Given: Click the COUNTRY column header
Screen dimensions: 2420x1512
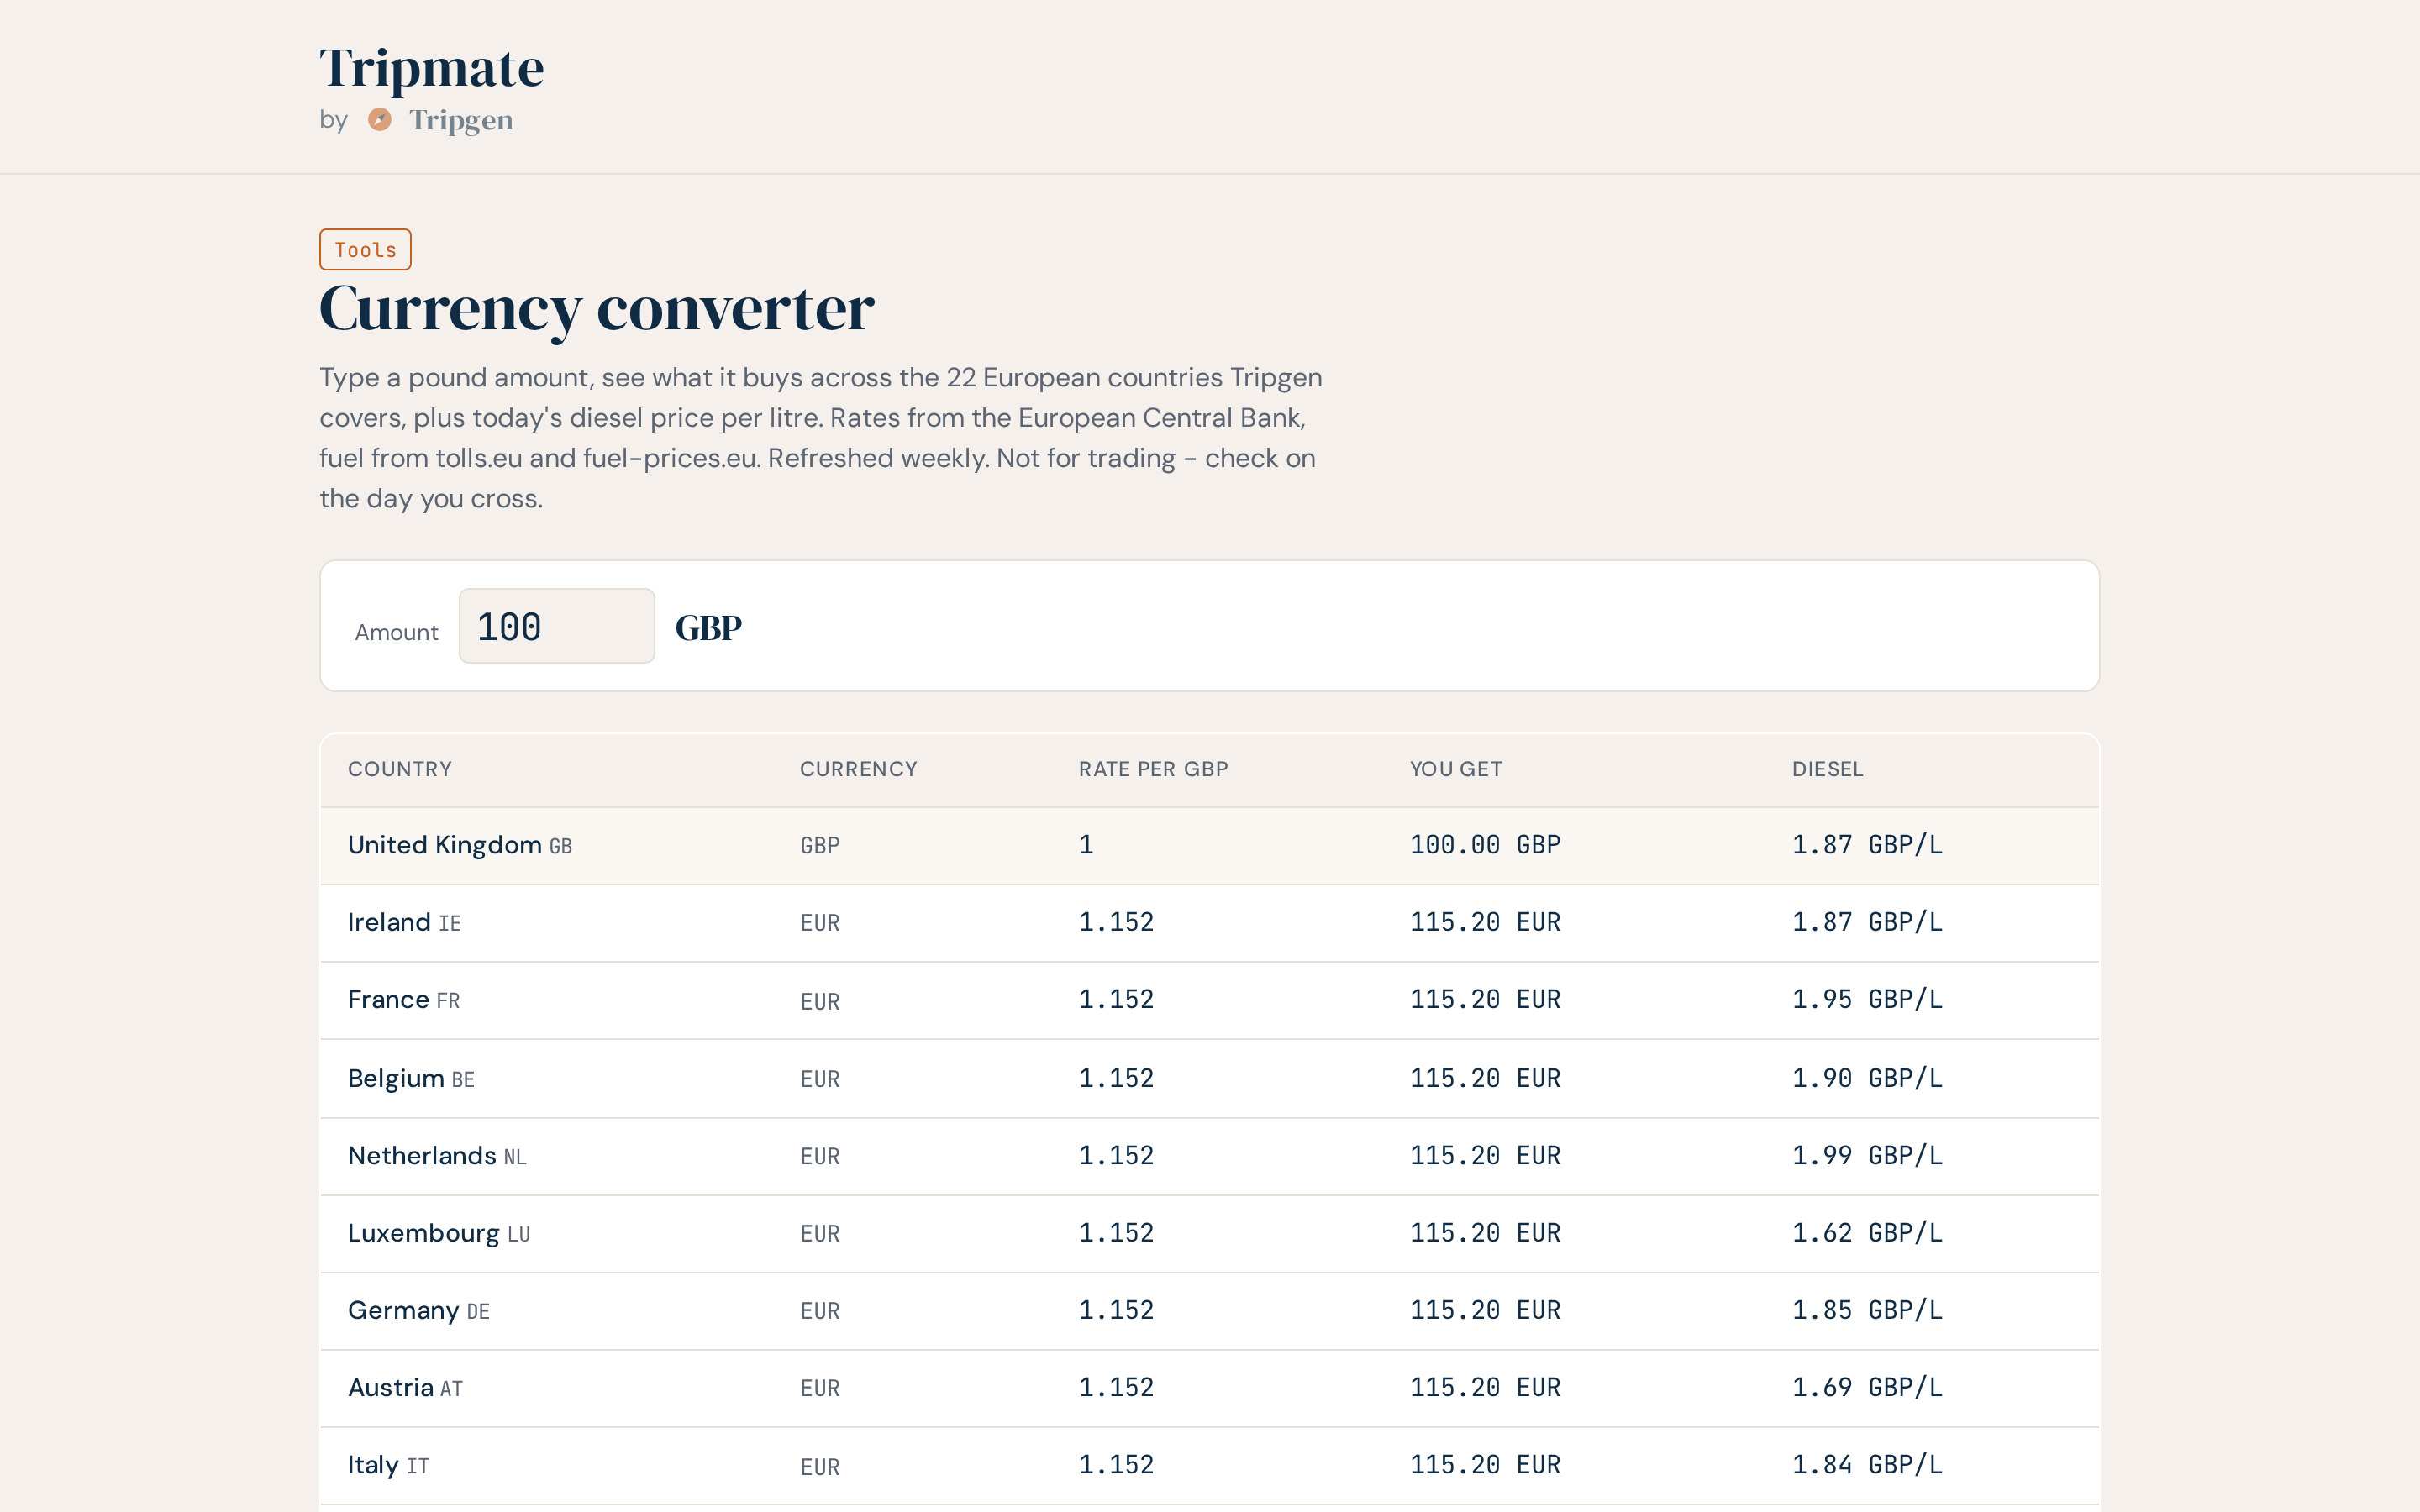Looking at the screenshot, I should [400, 769].
